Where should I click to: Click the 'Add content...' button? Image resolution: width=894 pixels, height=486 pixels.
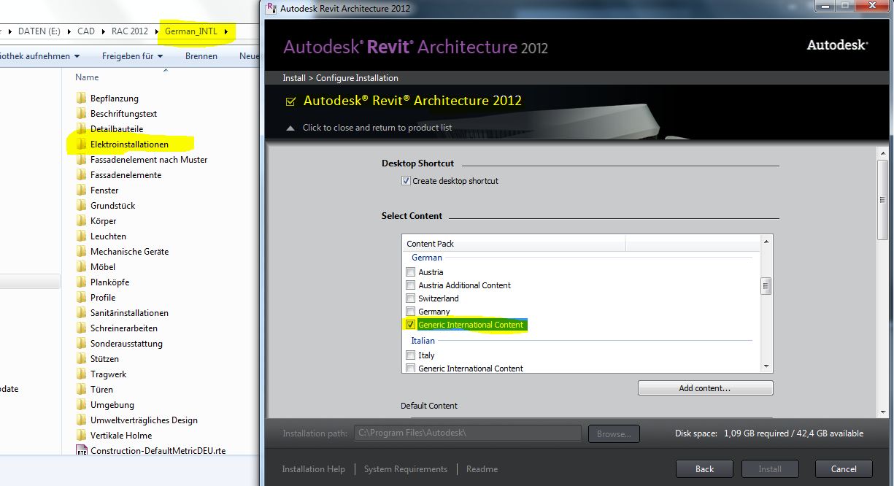[705, 388]
